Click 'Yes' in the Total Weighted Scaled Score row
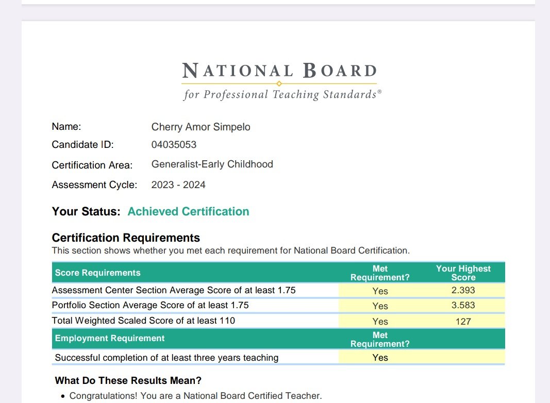 click(x=380, y=322)
